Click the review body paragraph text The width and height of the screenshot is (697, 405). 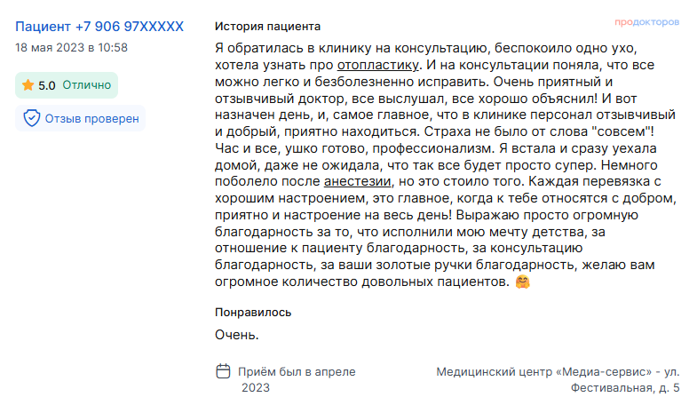click(446, 164)
